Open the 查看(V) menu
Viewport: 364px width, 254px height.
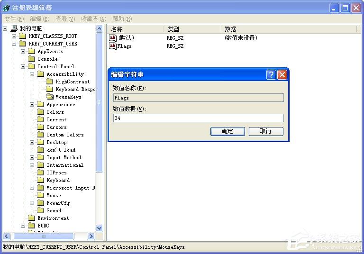[65, 19]
